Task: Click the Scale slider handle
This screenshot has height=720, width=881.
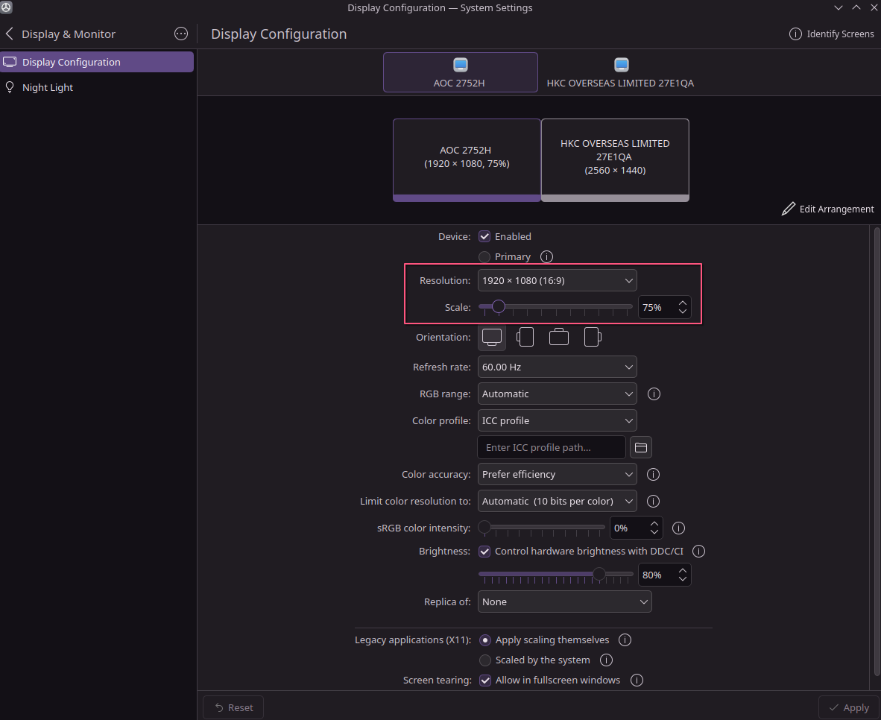Action: (499, 307)
